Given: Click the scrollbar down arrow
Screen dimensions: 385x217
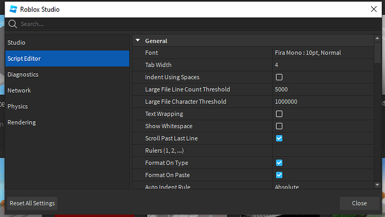Looking at the screenshot, I should pos(377,185).
